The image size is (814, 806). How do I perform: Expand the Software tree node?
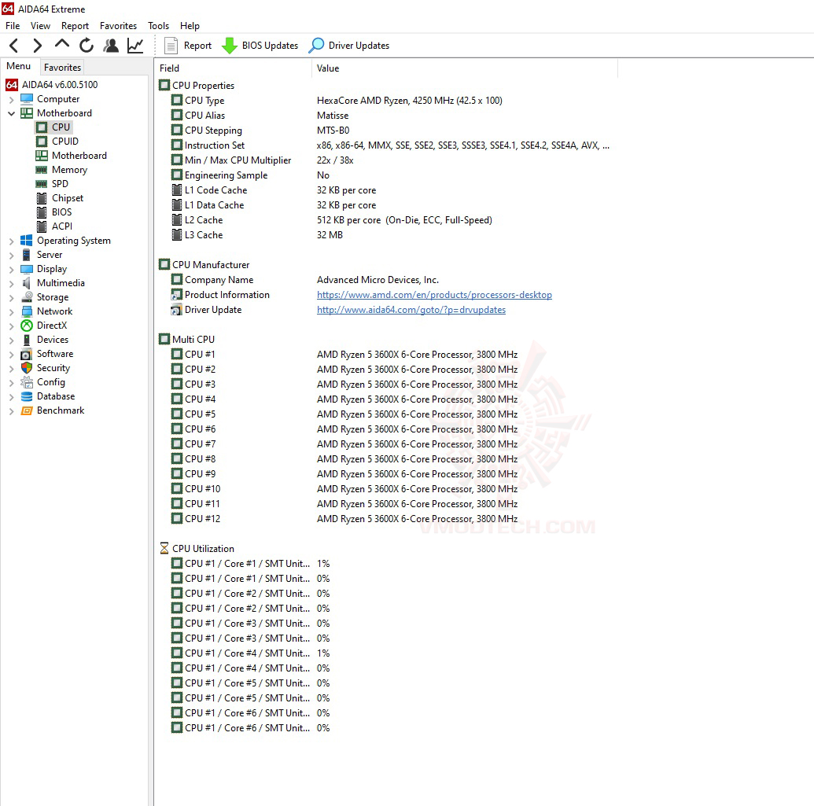(x=11, y=354)
